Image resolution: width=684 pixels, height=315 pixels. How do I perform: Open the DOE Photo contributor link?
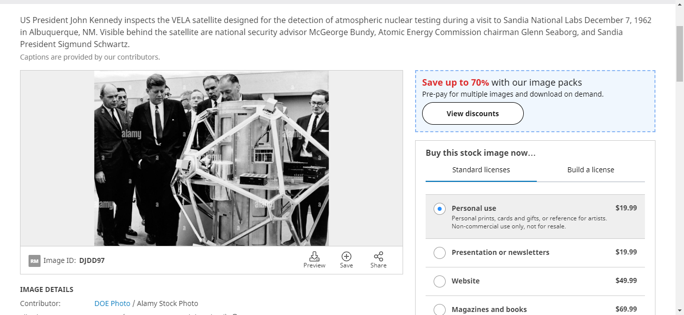click(112, 303)
